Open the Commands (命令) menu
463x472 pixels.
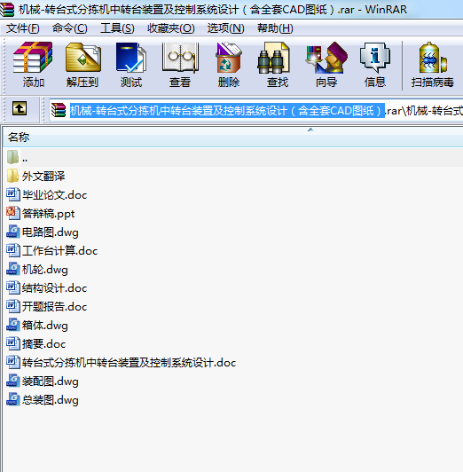click(x=70, y=28)
